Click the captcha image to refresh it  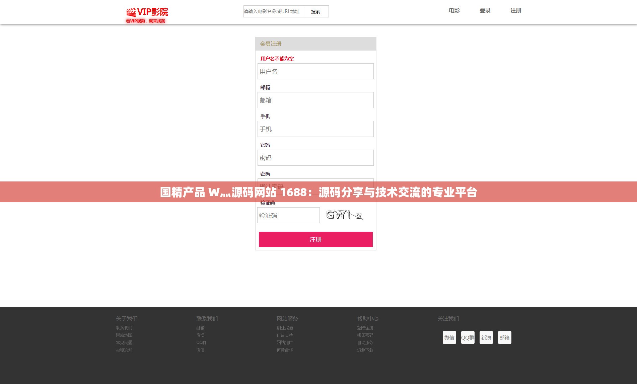click(x=344, y=215)
